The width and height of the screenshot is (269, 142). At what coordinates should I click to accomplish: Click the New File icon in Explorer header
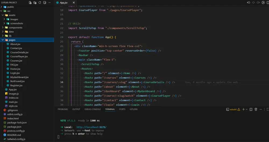click(30, 3)
